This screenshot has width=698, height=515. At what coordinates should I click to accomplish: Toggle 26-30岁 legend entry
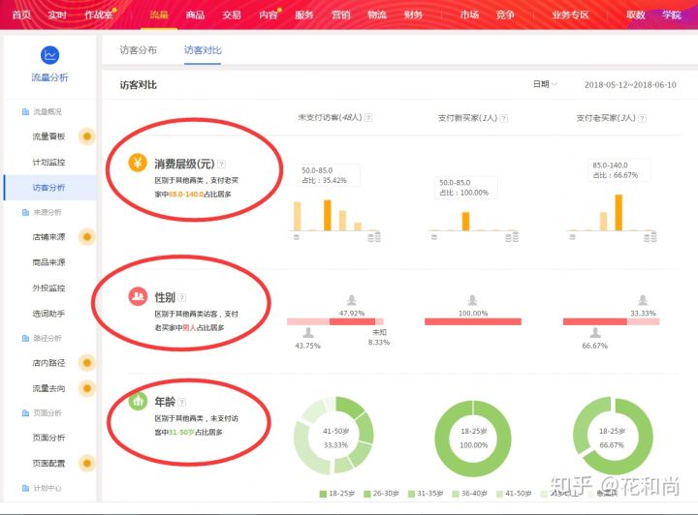(x=382, y=494)
